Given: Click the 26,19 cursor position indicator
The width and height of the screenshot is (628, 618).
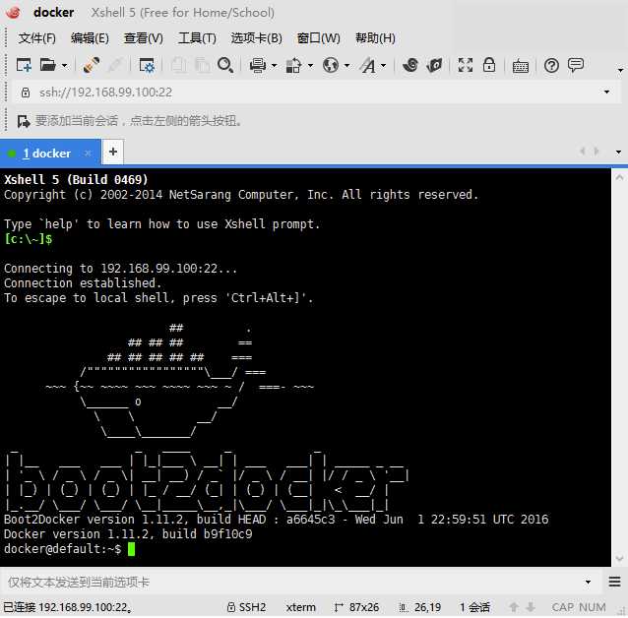Looking at the screenshot, I should coord(419,607).
